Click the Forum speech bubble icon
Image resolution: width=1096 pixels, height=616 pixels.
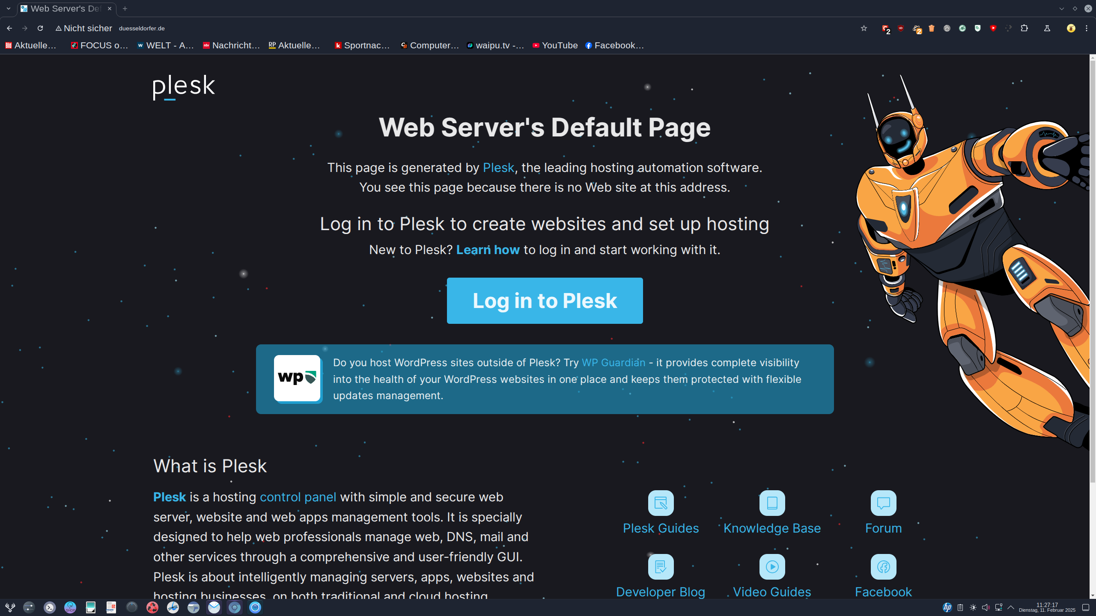(883, 503)
